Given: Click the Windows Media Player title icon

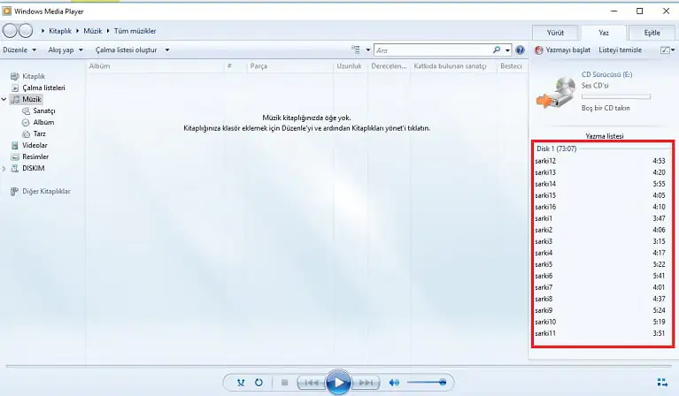Looking at the screenshot, I should click(6, 11).
